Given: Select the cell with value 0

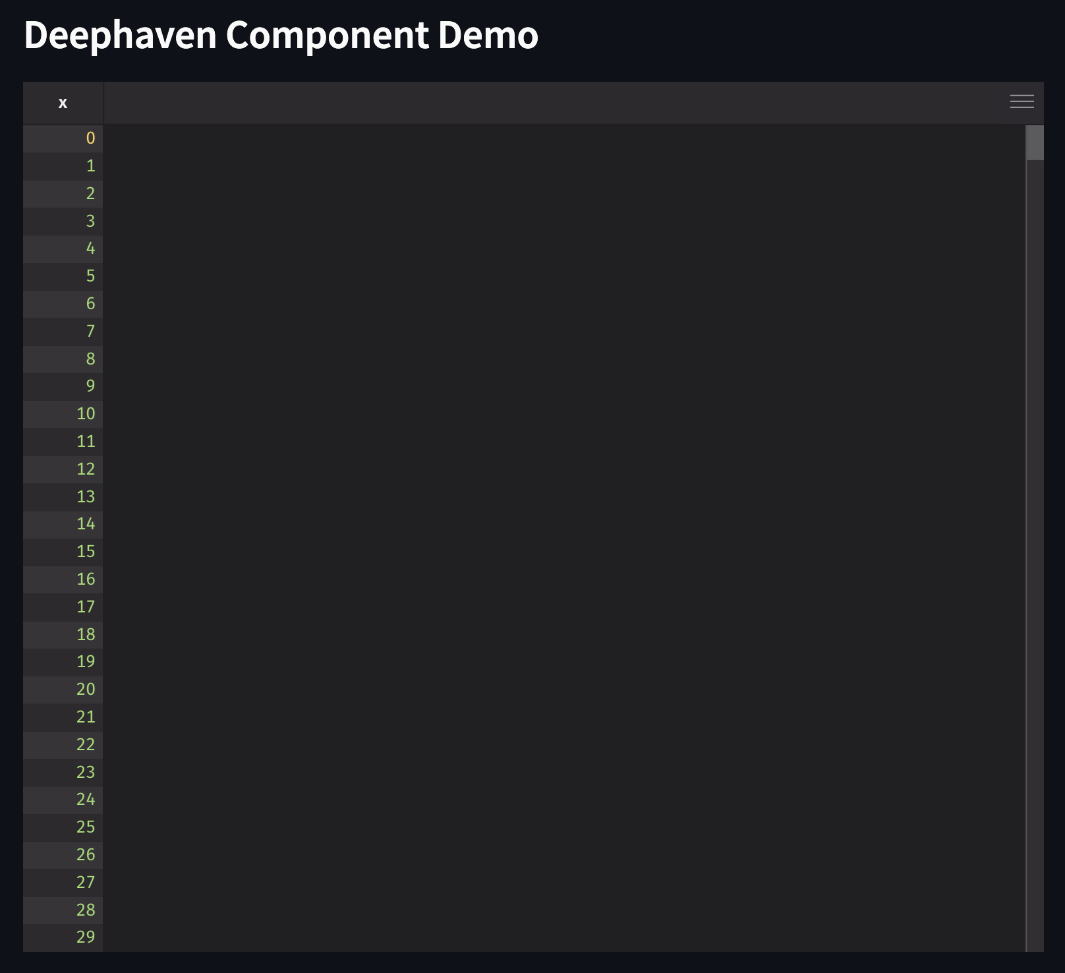Looking at the screenshot, I should pyautogui.click(x=63, y=138).
